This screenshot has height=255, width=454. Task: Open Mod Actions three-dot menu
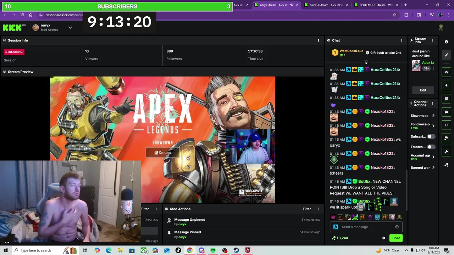coord(319,209)
